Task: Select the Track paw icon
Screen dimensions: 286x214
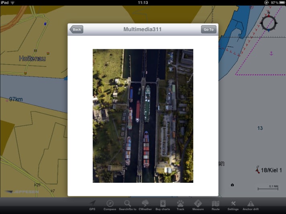Action: 180,204
